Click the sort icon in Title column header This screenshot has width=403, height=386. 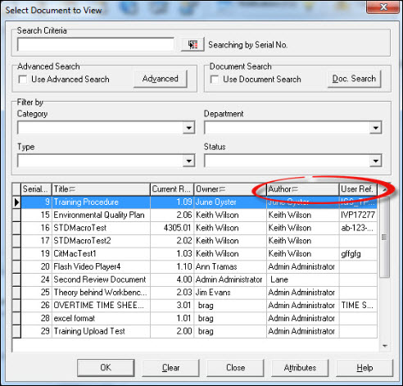[72, 189]
